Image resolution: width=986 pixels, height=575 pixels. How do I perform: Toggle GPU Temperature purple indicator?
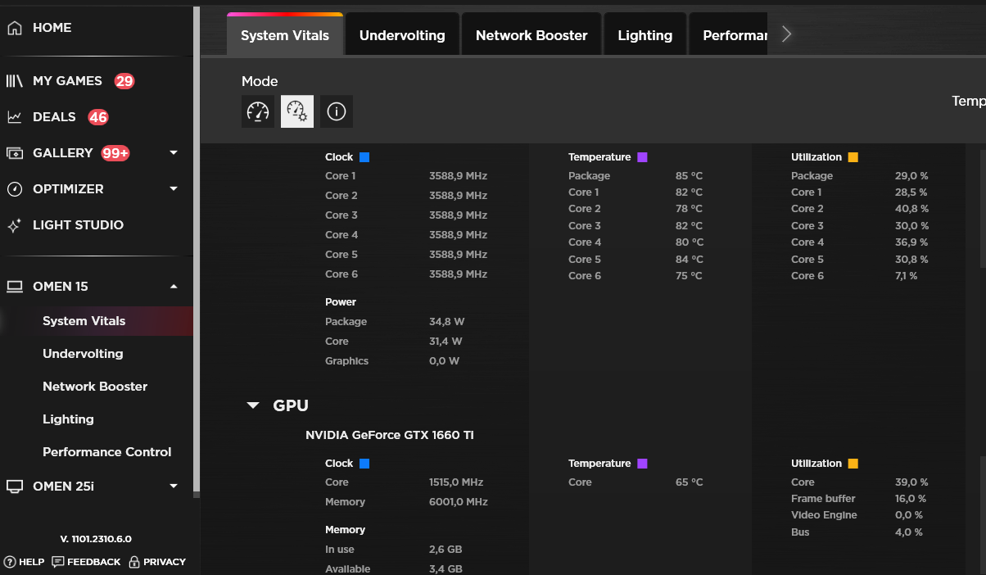[642, 464]
